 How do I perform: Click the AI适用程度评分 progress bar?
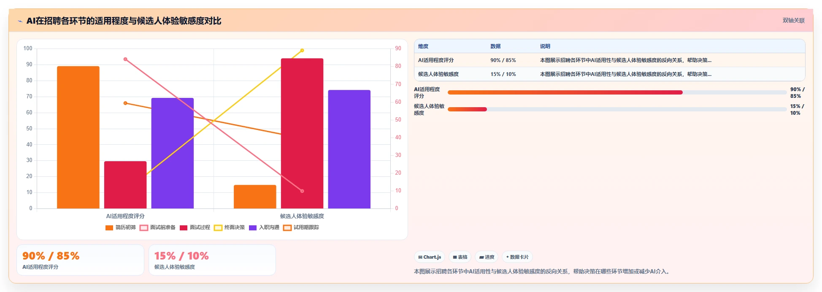617,92
